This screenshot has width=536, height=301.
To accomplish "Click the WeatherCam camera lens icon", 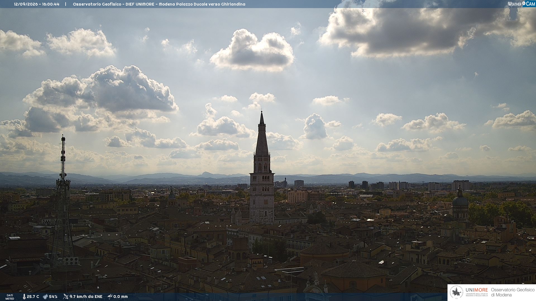I will (x=524, y=3).
